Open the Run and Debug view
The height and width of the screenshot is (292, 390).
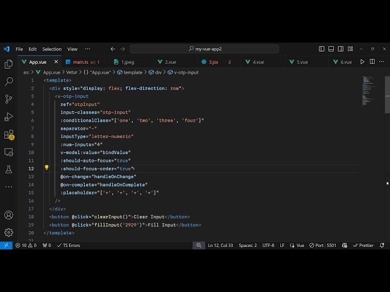9,116
